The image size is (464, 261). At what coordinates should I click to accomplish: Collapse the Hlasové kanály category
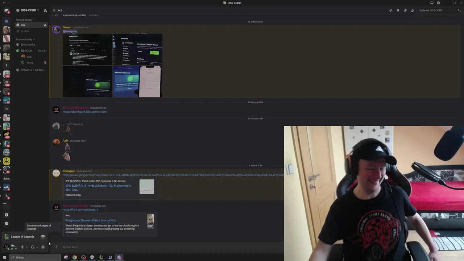25,39
